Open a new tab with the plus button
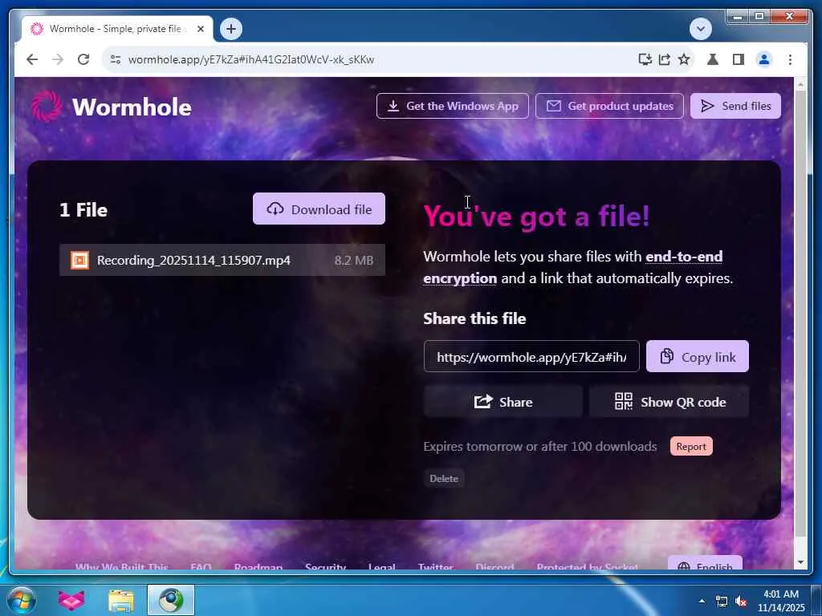The height and width of the screenshot is (616, 822). 231,29
